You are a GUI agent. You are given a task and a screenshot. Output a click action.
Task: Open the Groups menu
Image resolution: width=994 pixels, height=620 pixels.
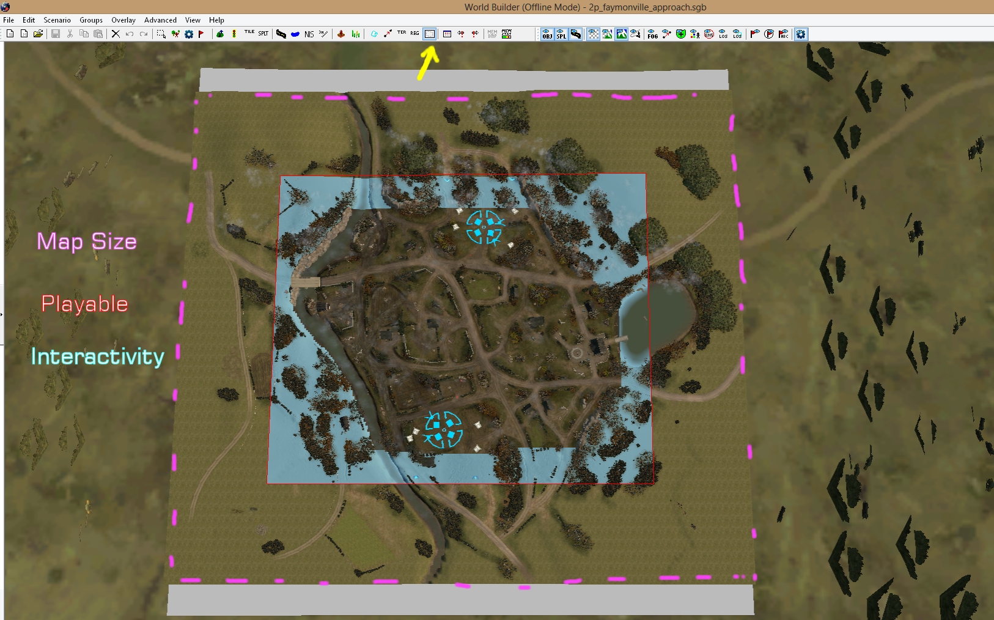click(x=91, y=20)
